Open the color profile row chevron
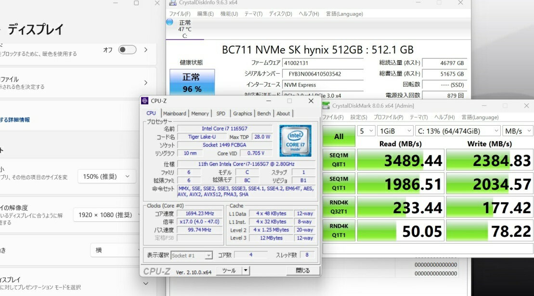 click(146, 83)
